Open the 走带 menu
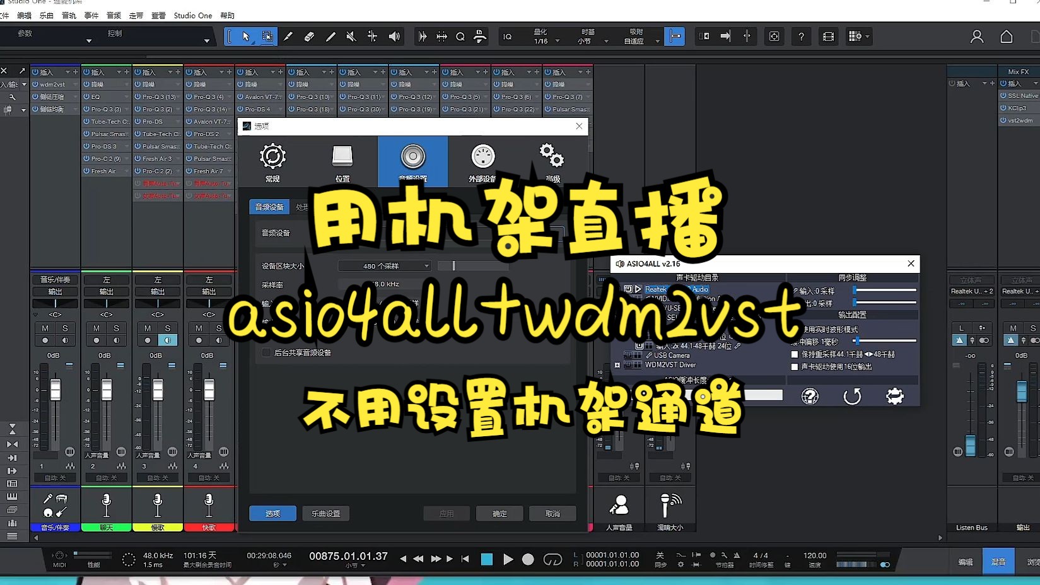 136,16
